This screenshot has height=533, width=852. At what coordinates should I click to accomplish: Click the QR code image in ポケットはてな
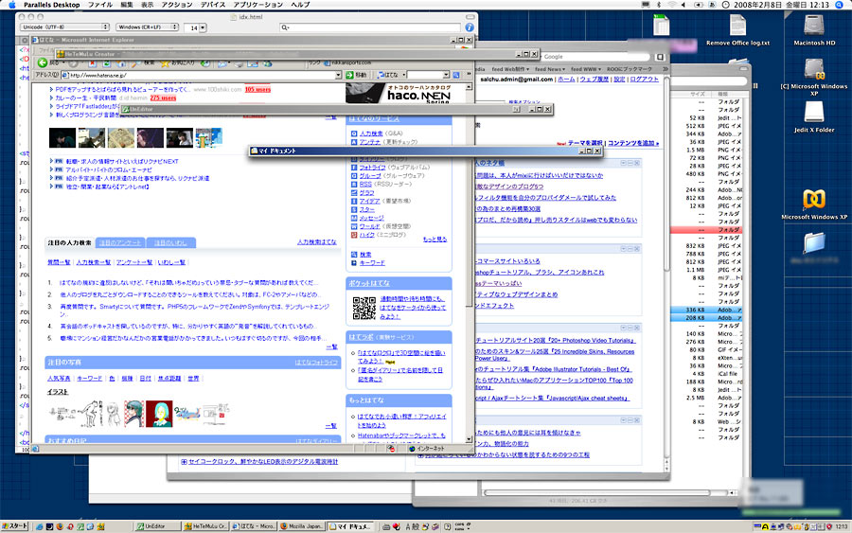pyautogui.click(x=364, y=308)
